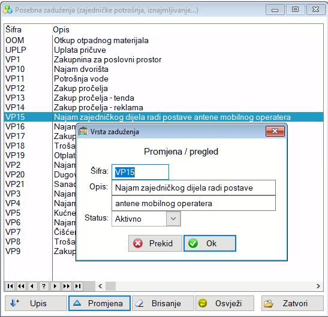Select the VP1 Zakupnina row
Image resolution: width=328 pixels, height=317 pixels.
click(x=164, y=59)
